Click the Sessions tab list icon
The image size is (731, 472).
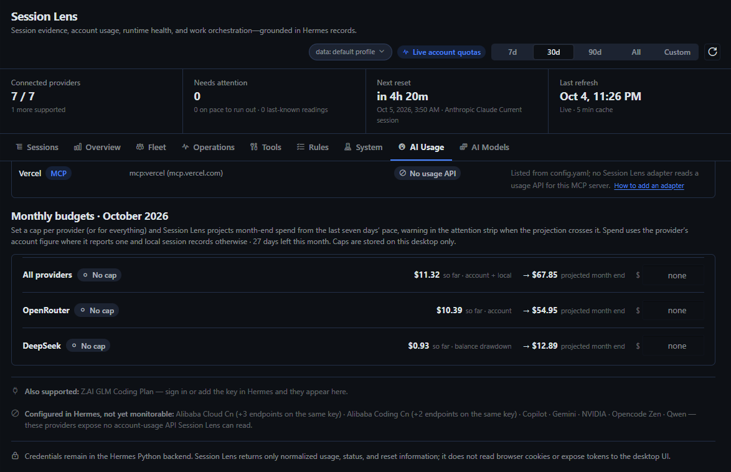pos(19,147)
